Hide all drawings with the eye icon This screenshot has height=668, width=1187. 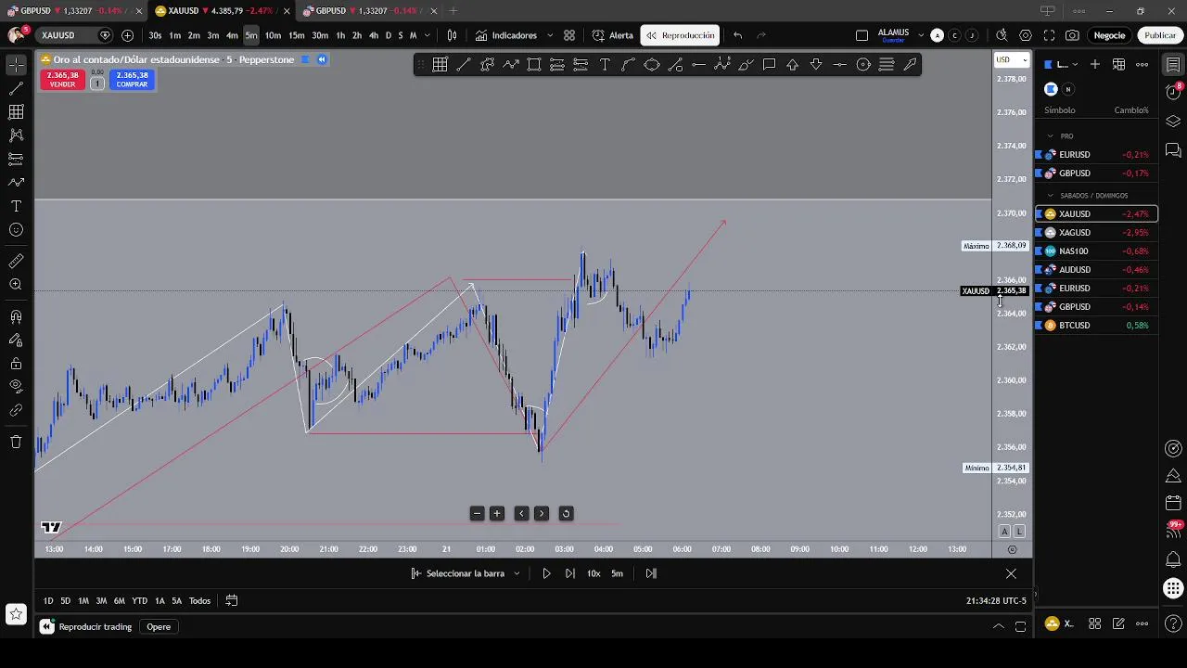[16, 386]
